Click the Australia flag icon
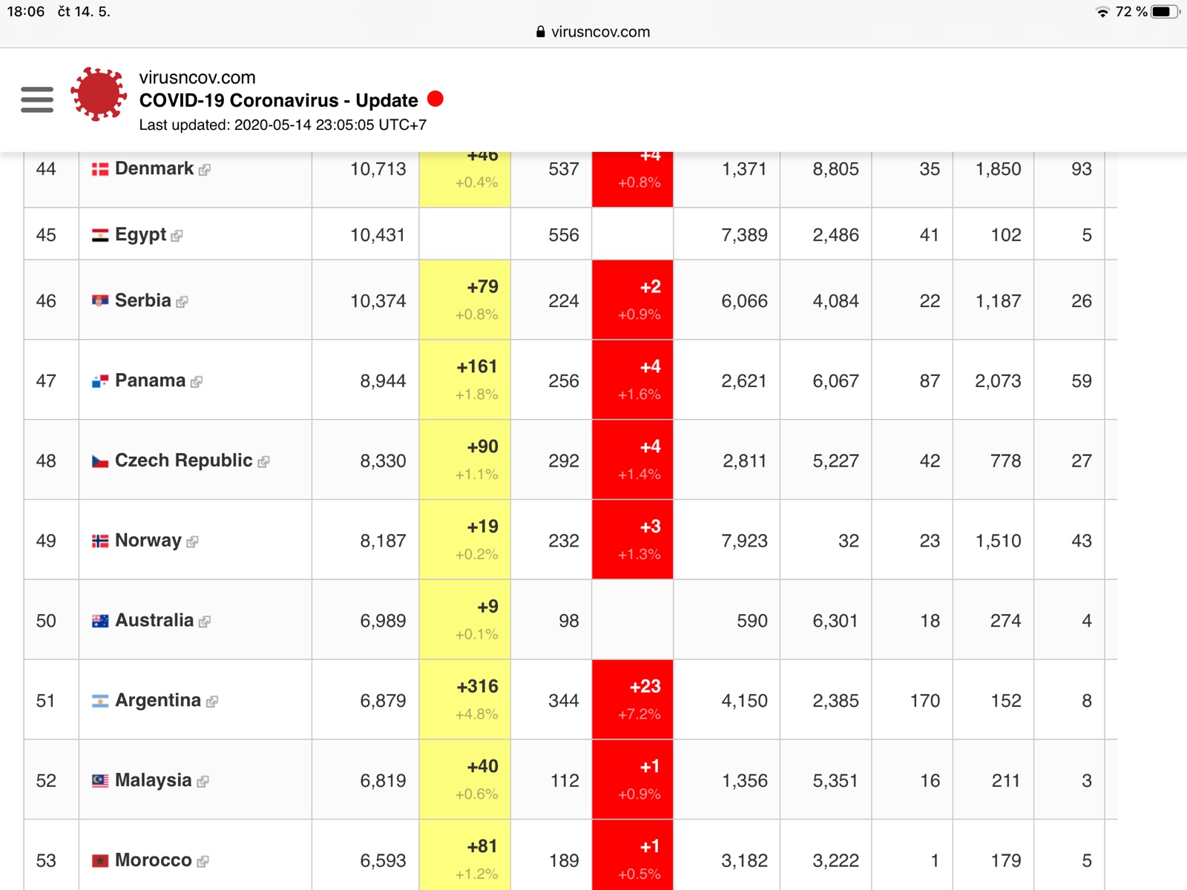 [100, 621]
